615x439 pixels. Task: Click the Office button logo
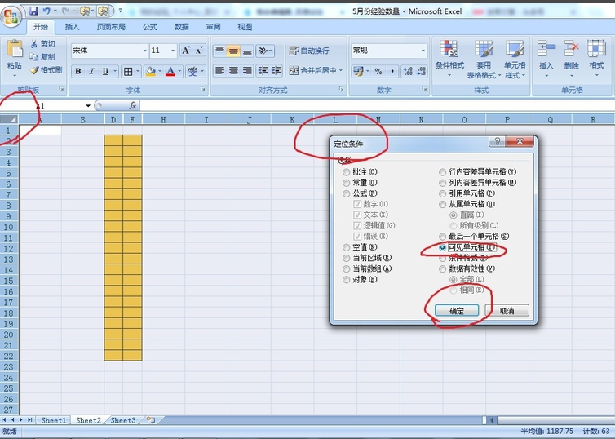click(x=11, y=18)
